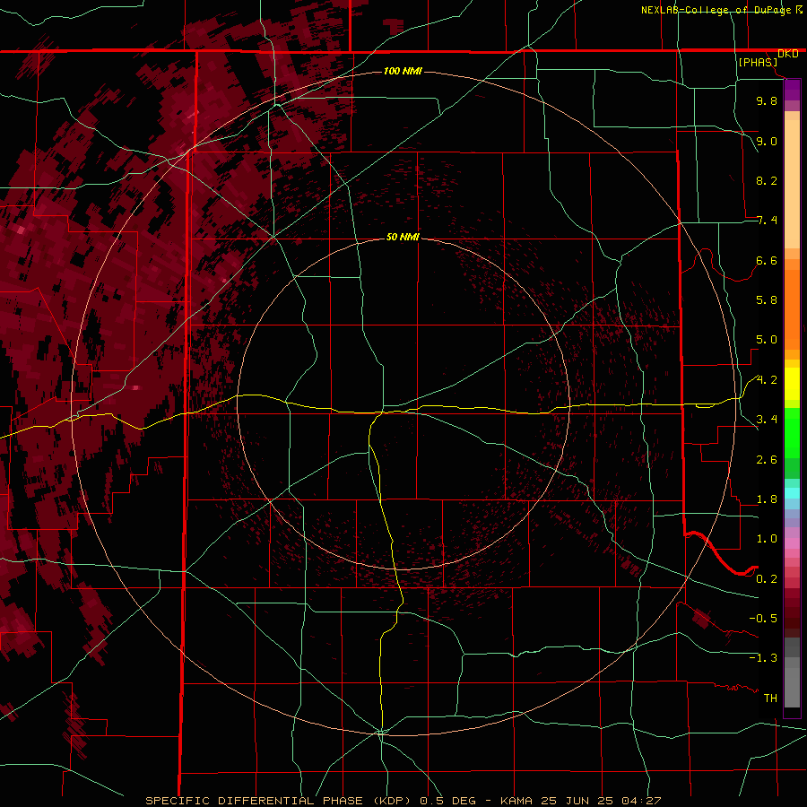Click the -1.3 legend value
Screen dimensions: 807x807
[x=763, y=658]
